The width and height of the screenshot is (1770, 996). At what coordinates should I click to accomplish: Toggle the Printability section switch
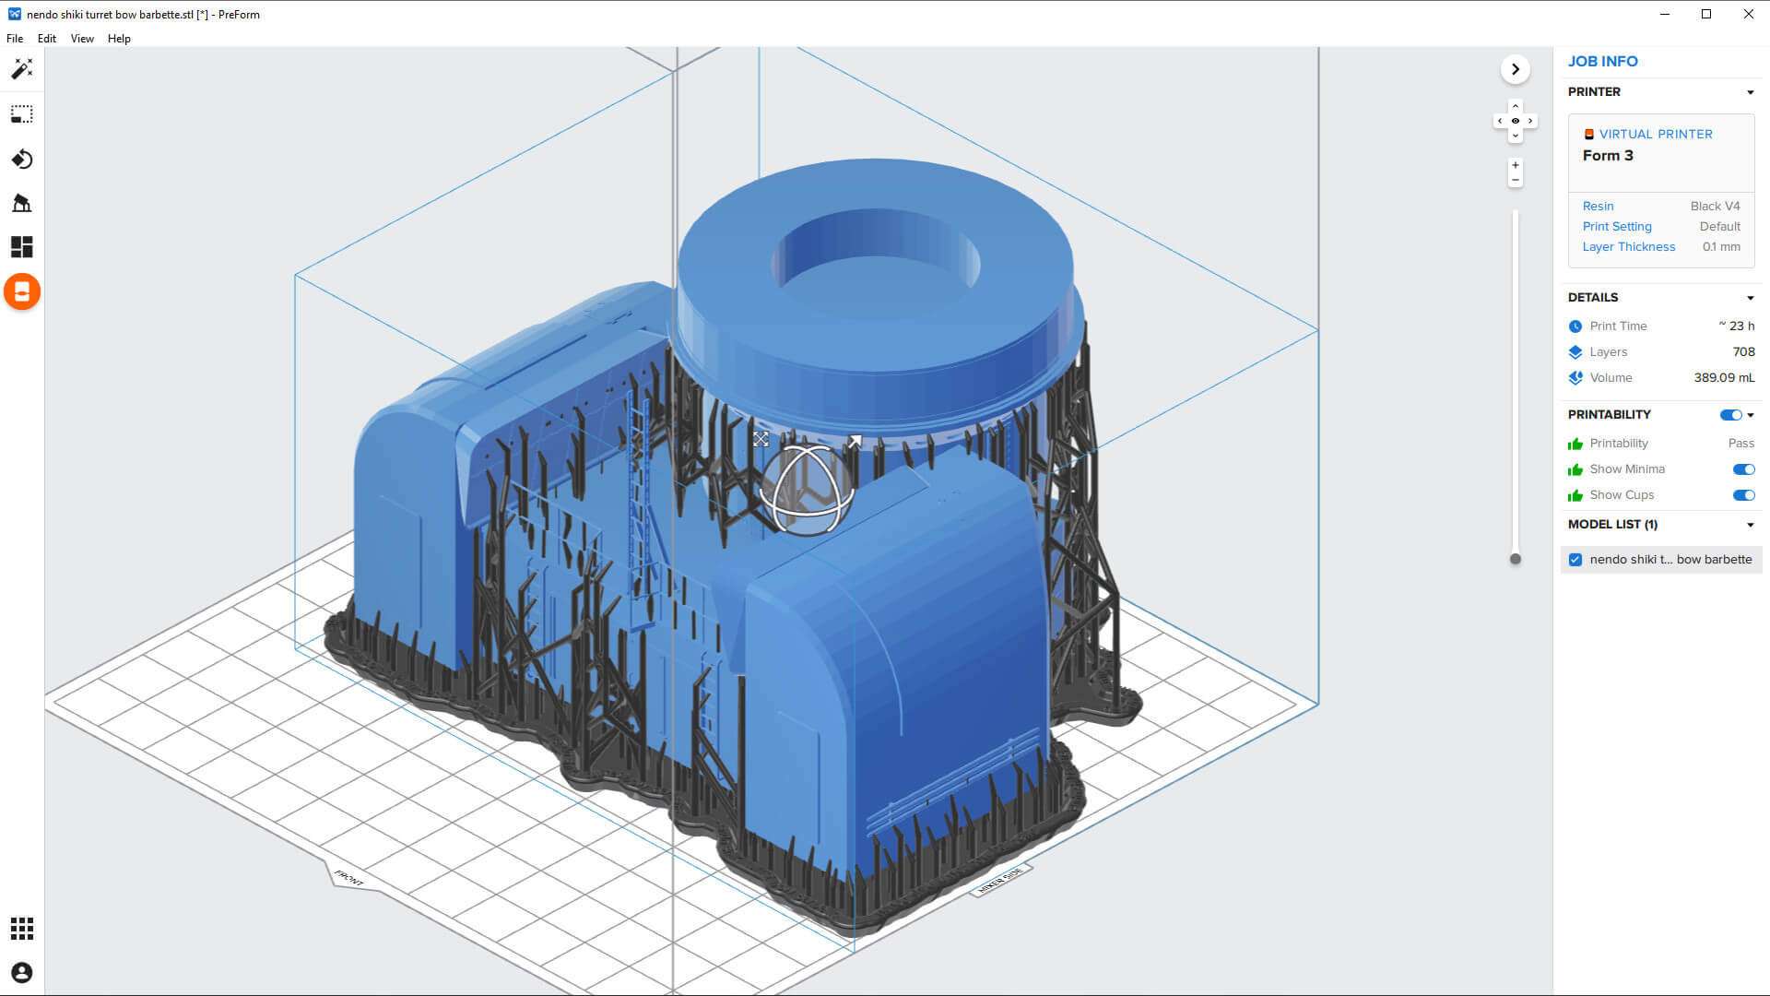point(1729,415)
